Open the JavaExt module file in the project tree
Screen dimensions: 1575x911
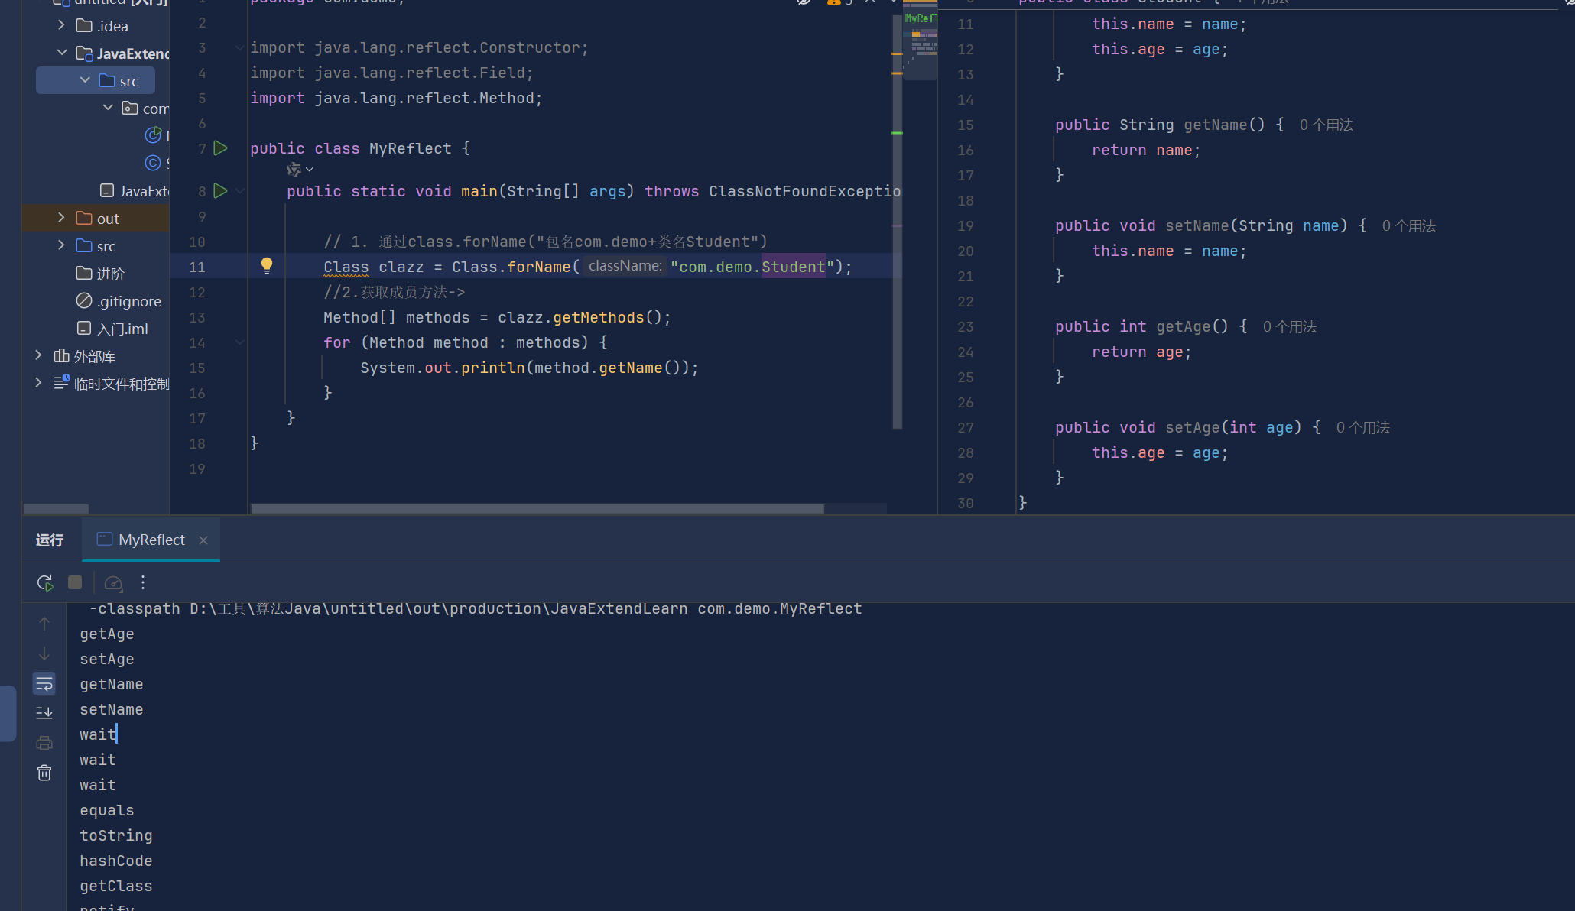pyautogui.click(x=134, y=191)
